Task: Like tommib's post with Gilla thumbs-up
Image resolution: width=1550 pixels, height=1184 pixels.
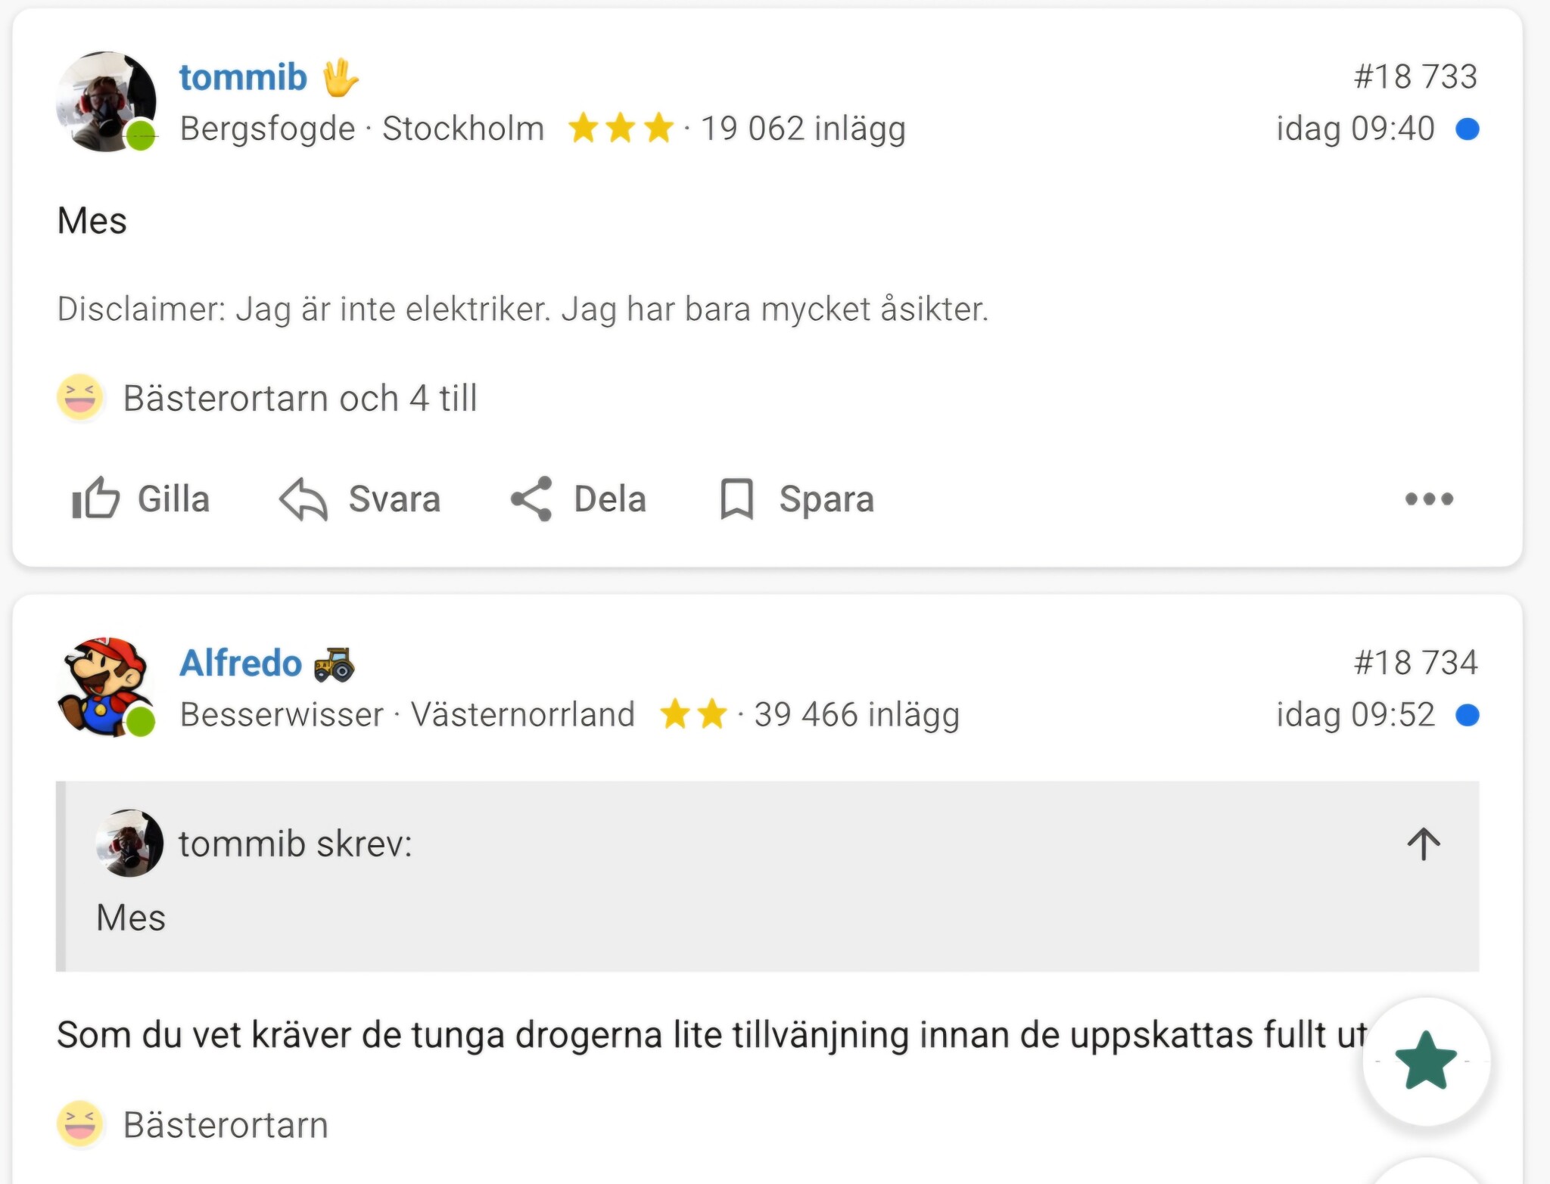Action: 140,499
